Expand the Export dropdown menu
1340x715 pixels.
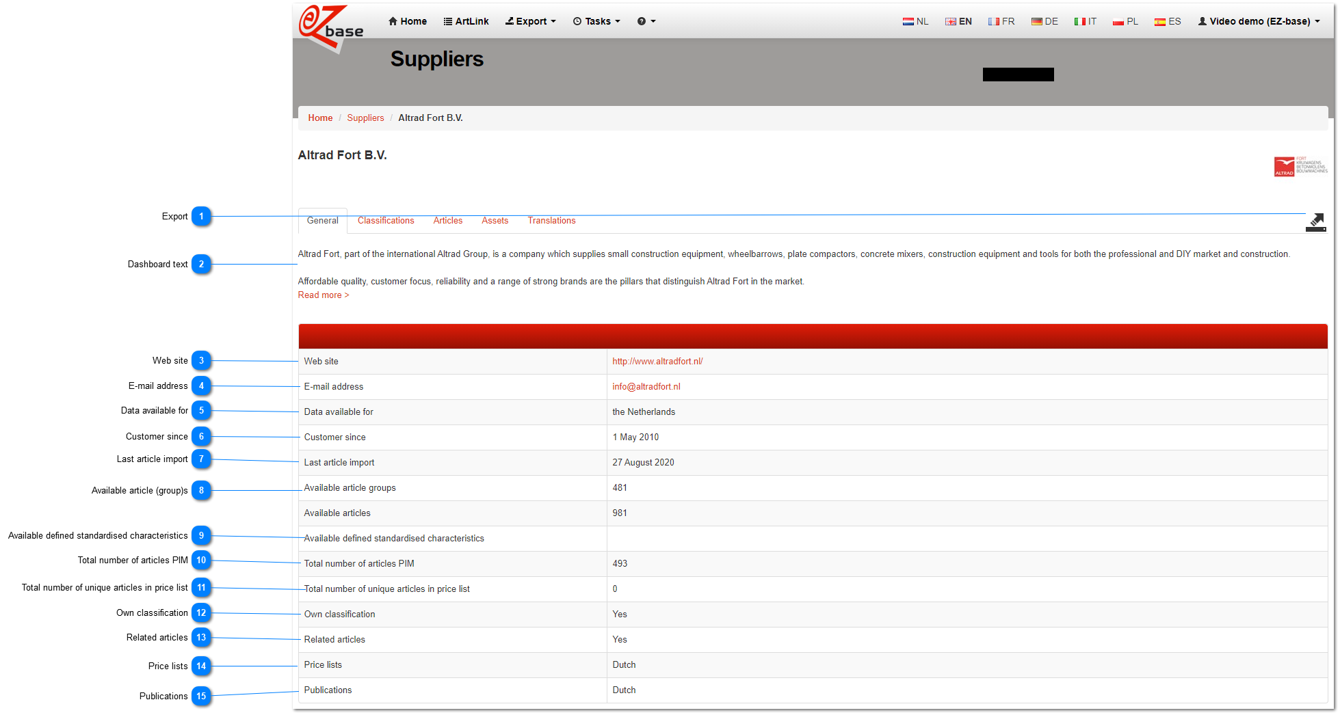click(531, 21)
